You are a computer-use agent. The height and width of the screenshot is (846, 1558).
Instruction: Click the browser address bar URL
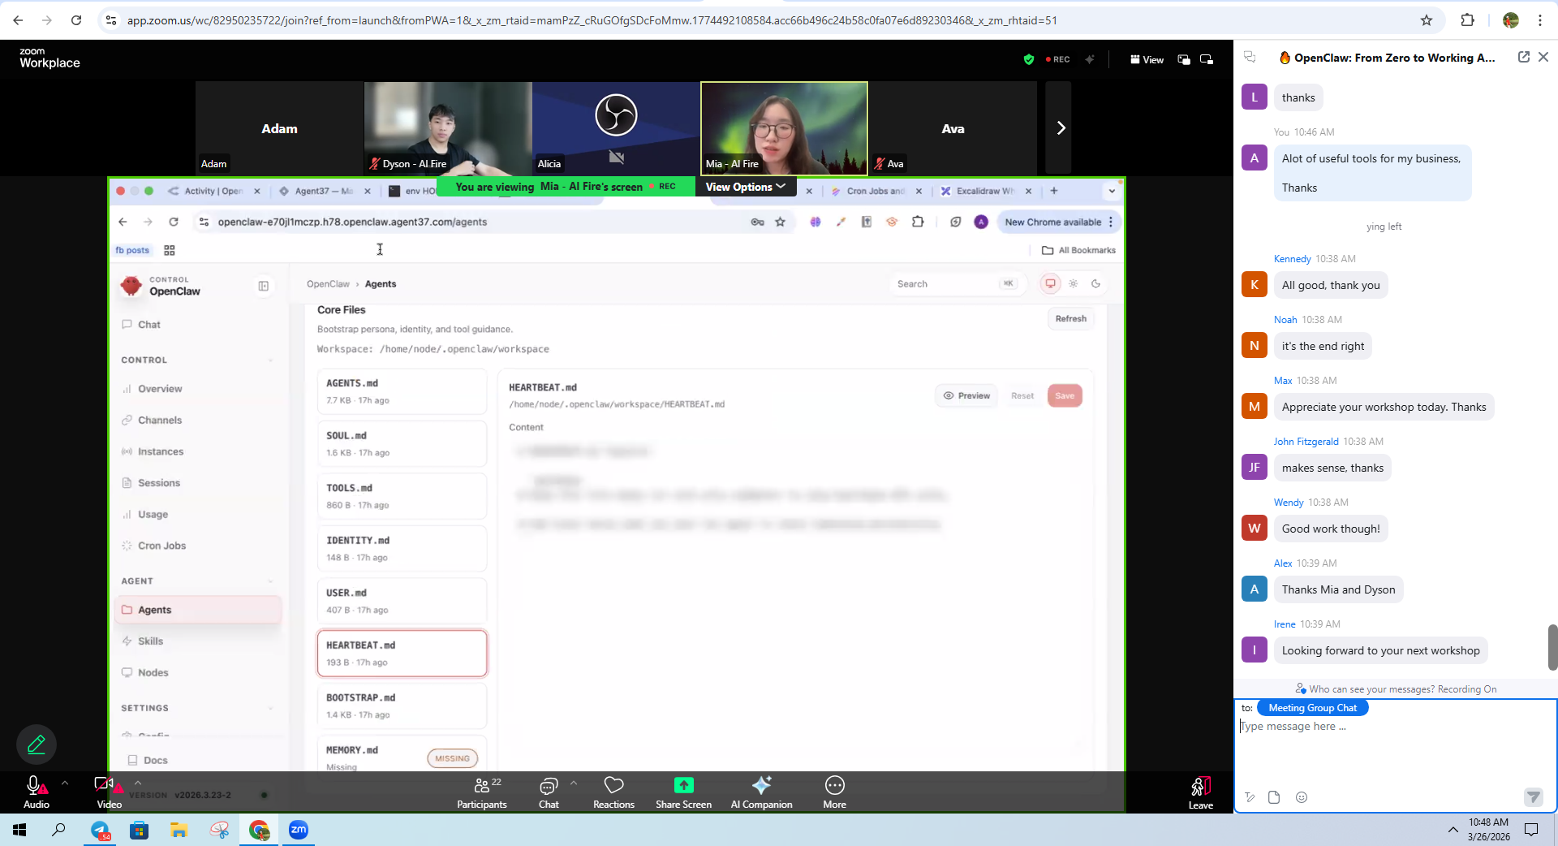coord(592,20)
